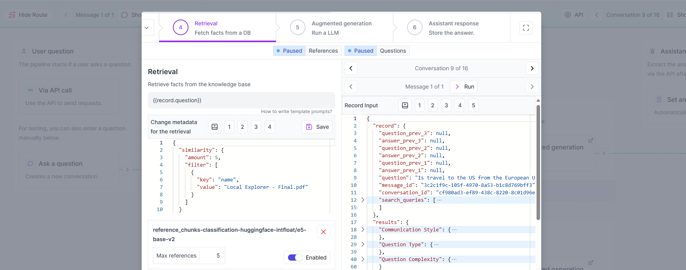Set metadata editor fold level 2
686x270 pixels.
(242, 127)
